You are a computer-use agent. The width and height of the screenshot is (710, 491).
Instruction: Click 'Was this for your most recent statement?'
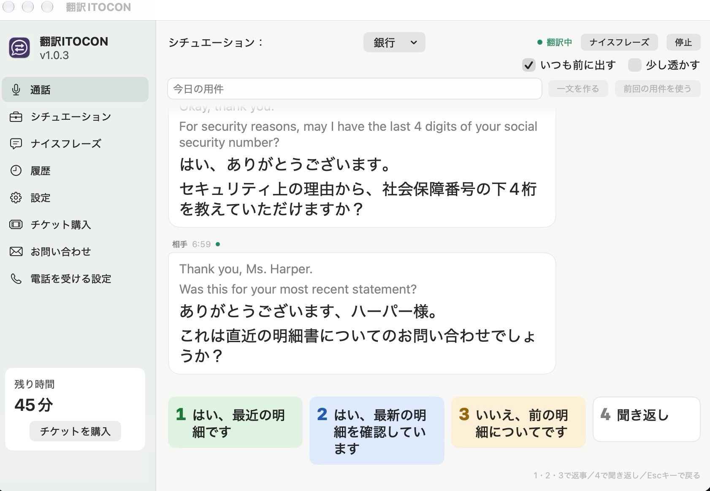(x=298, y=289)
